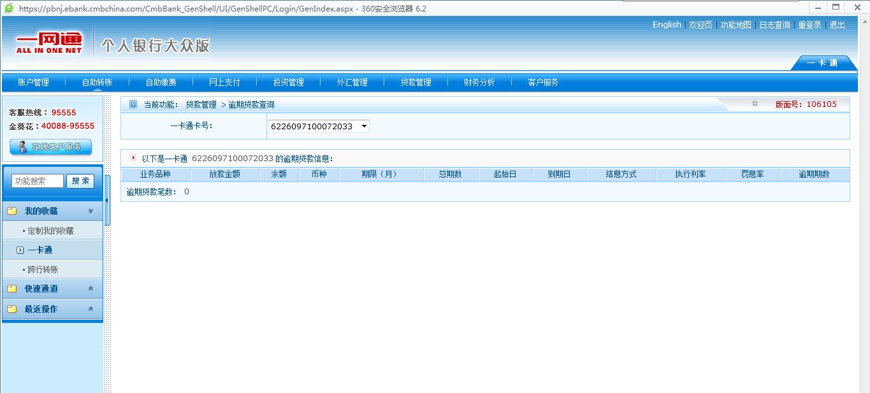This screenshot has width=870, height=393.
Task: Select the 一卡通 tab at top right
Action: pyautogui.click(x=822, y=62)
